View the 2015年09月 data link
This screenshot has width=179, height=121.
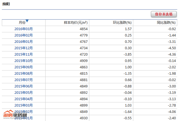(x=23, y=67)
